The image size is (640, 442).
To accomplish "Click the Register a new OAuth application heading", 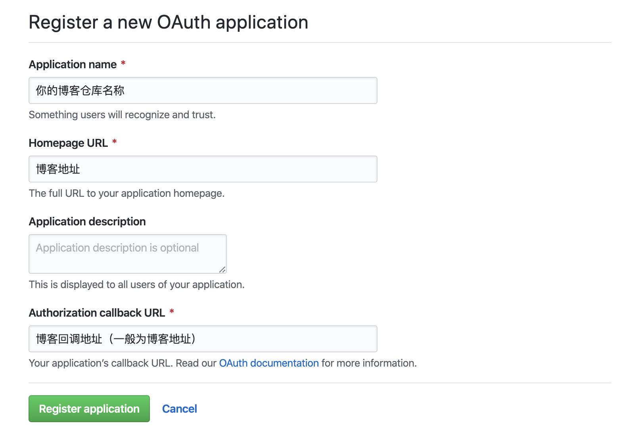I will [x=169, y=22].
